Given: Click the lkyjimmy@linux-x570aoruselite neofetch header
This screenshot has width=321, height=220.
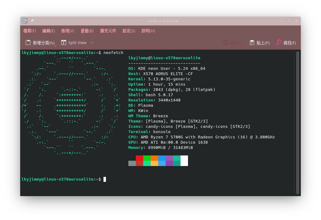Looking at the screenshot, I should click(164, 58).
